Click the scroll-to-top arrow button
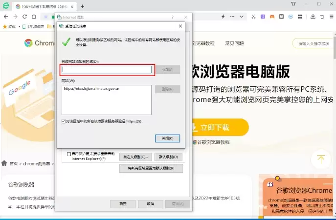336x220 pixels. click(321, 160)
